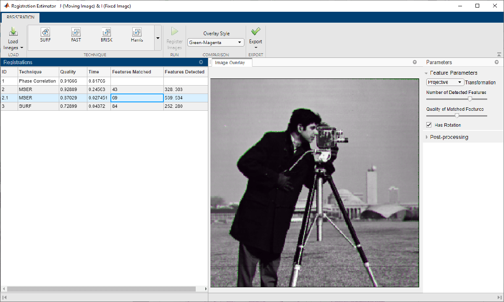Pick the Harris technique icon
Image resolution: width=504 pixels, height=302 pixels.
click(137, 32)
